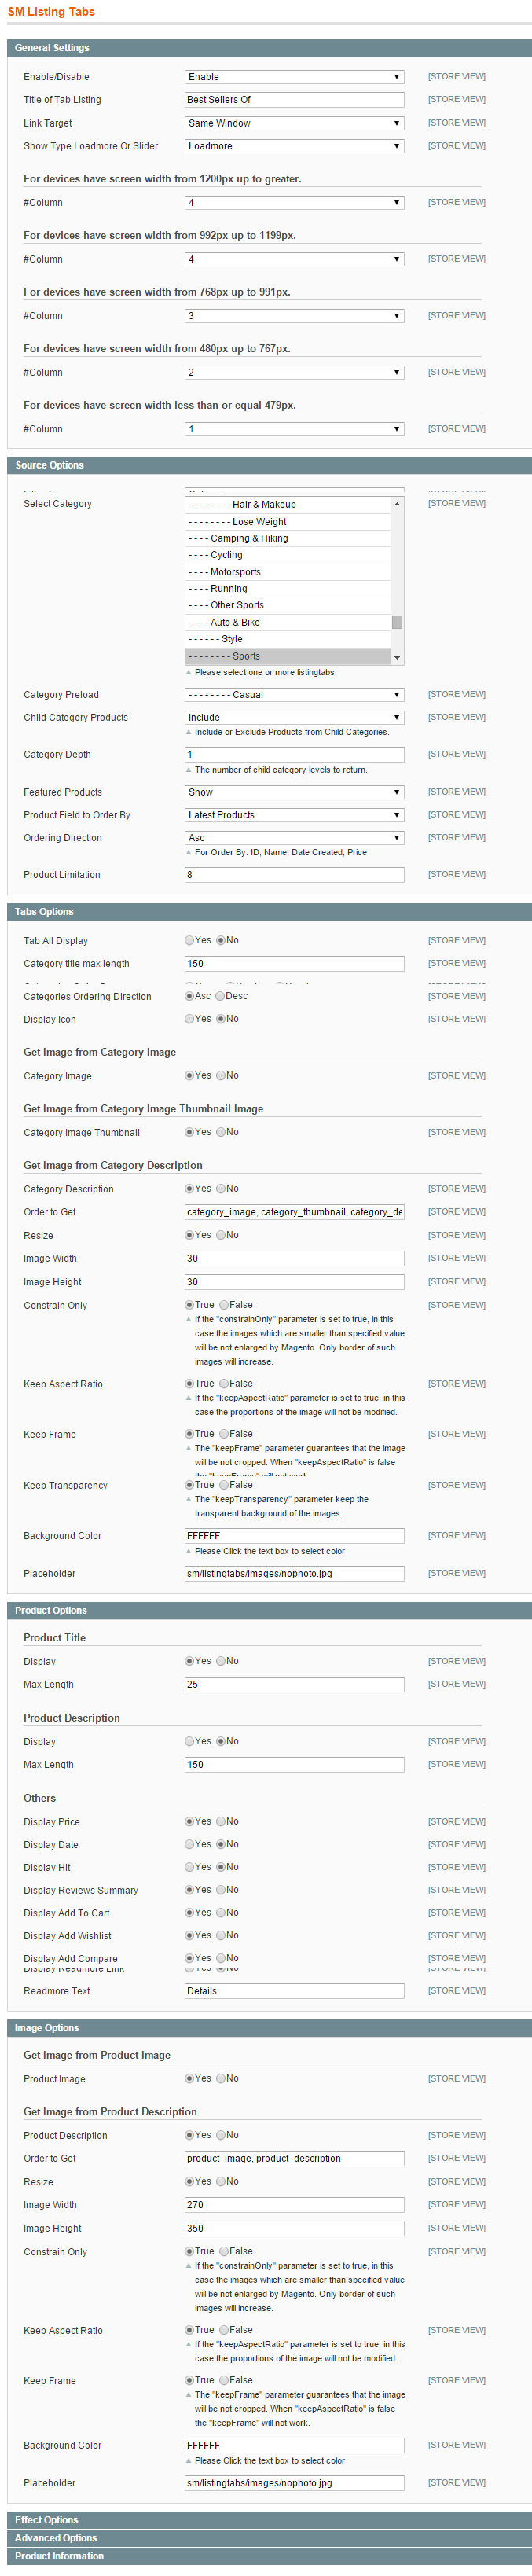Select Motorsports in the category list
Viewport: 532px width, 2576px height.
(x=288, y=572)
